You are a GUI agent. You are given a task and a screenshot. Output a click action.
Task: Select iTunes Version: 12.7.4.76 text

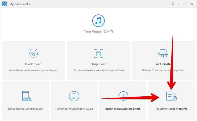pos(98,31)
